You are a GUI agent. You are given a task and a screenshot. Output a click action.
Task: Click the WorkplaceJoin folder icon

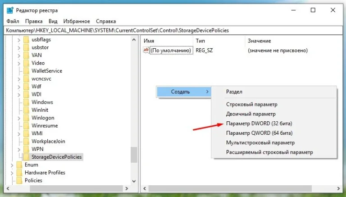pyautogui.click(x=26, y=142)
